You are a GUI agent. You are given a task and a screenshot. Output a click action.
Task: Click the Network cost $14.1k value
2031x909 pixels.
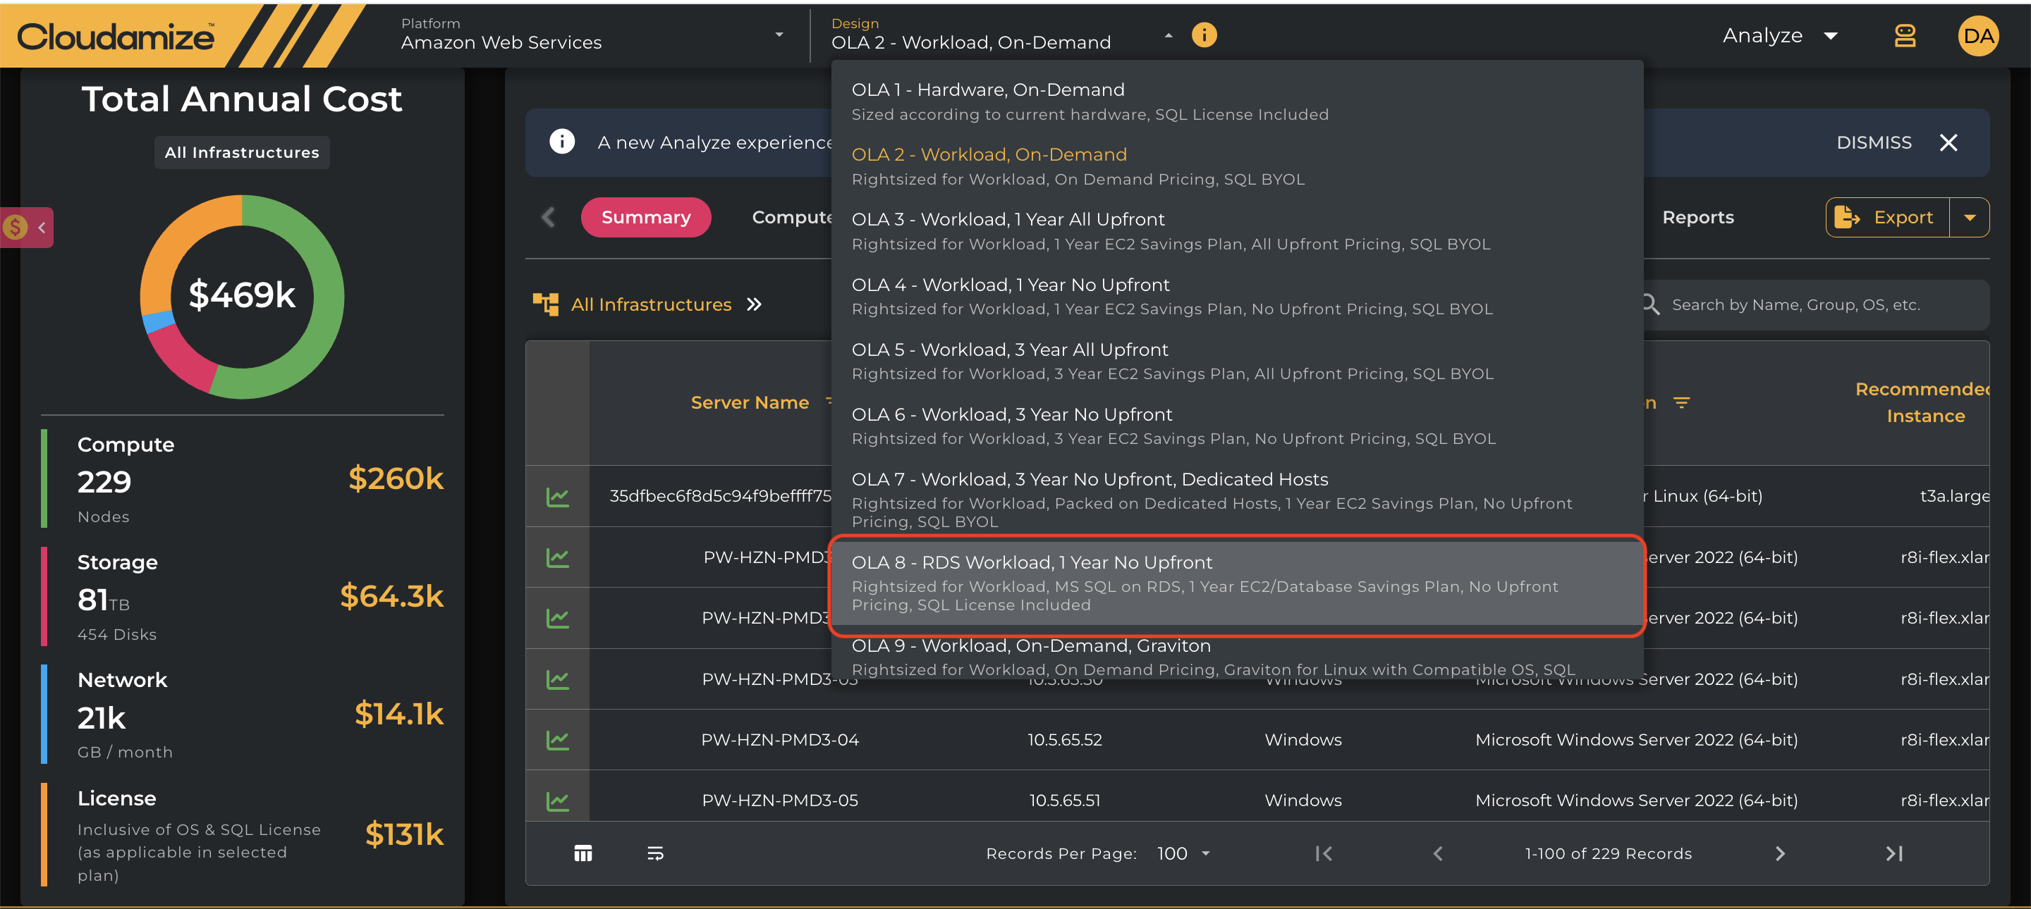[399, 715]
